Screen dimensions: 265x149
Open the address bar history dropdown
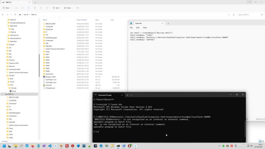(229, 15)
